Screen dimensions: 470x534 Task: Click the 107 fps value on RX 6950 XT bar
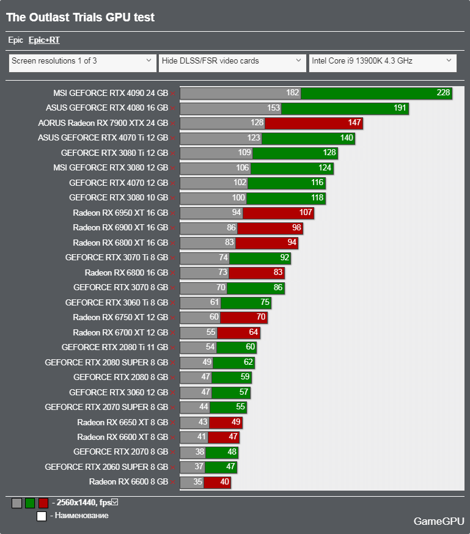click(306, 213)
